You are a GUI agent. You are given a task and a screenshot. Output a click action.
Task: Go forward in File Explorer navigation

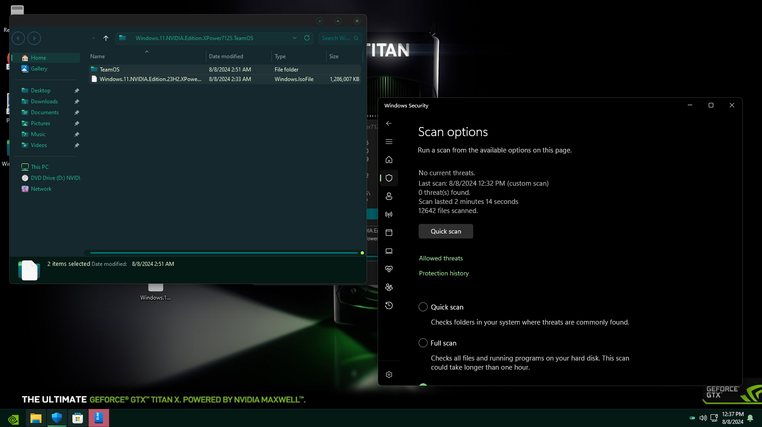[34, 38]
